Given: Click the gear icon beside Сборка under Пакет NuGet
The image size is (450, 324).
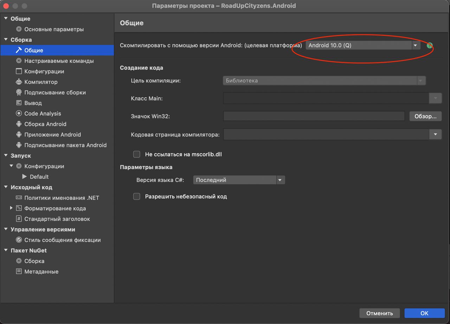Looking at the screenshot, I should 19,261.
